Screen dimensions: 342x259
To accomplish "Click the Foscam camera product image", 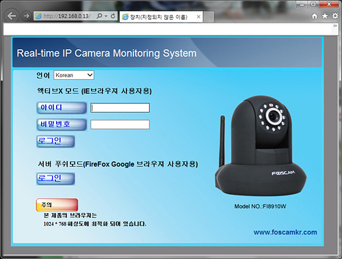I will point(261,146).
